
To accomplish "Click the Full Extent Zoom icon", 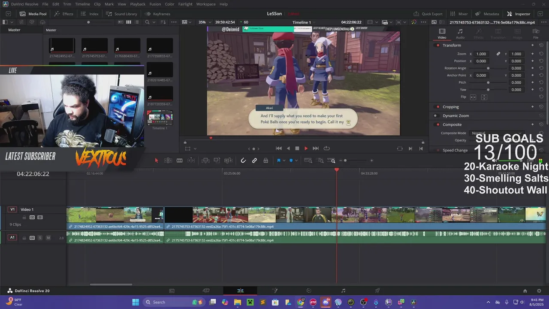I will pyautogui.click(x=308, y=161).
